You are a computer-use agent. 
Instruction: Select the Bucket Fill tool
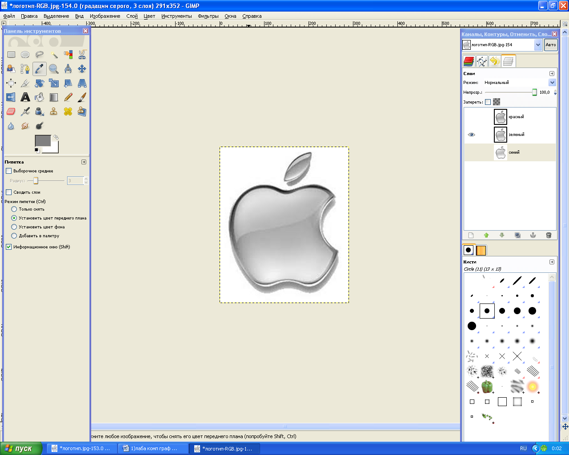pyautogui.click(x=40, y=97)
